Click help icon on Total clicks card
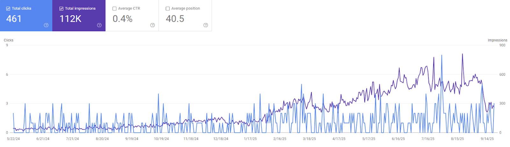510x147 pixels. coord(46,25)
